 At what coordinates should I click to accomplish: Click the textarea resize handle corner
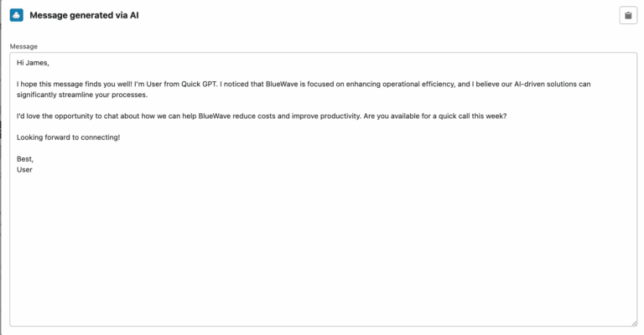click(633, 322)
